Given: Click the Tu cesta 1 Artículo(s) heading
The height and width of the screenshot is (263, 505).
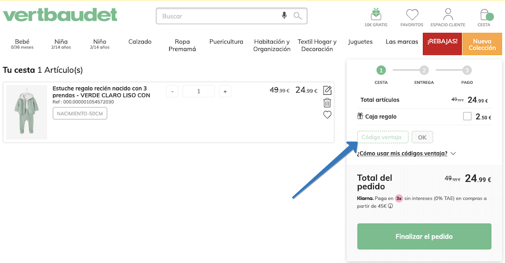Looking at the screenshot, I should tap(43, 70).
